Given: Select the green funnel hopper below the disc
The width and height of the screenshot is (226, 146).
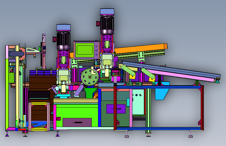Looking at the screenshot, I should pos(90,93).
